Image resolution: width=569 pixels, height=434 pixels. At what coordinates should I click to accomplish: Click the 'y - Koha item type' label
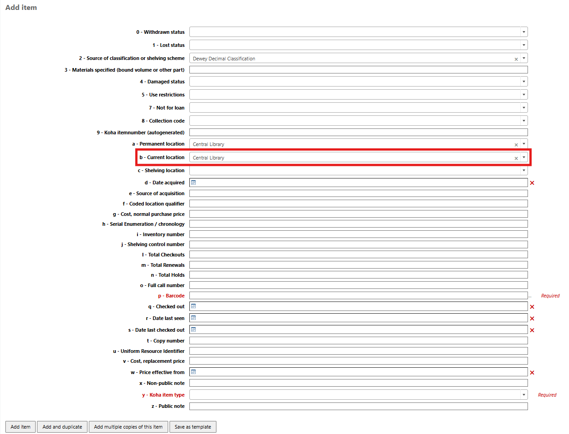point(163,395)
